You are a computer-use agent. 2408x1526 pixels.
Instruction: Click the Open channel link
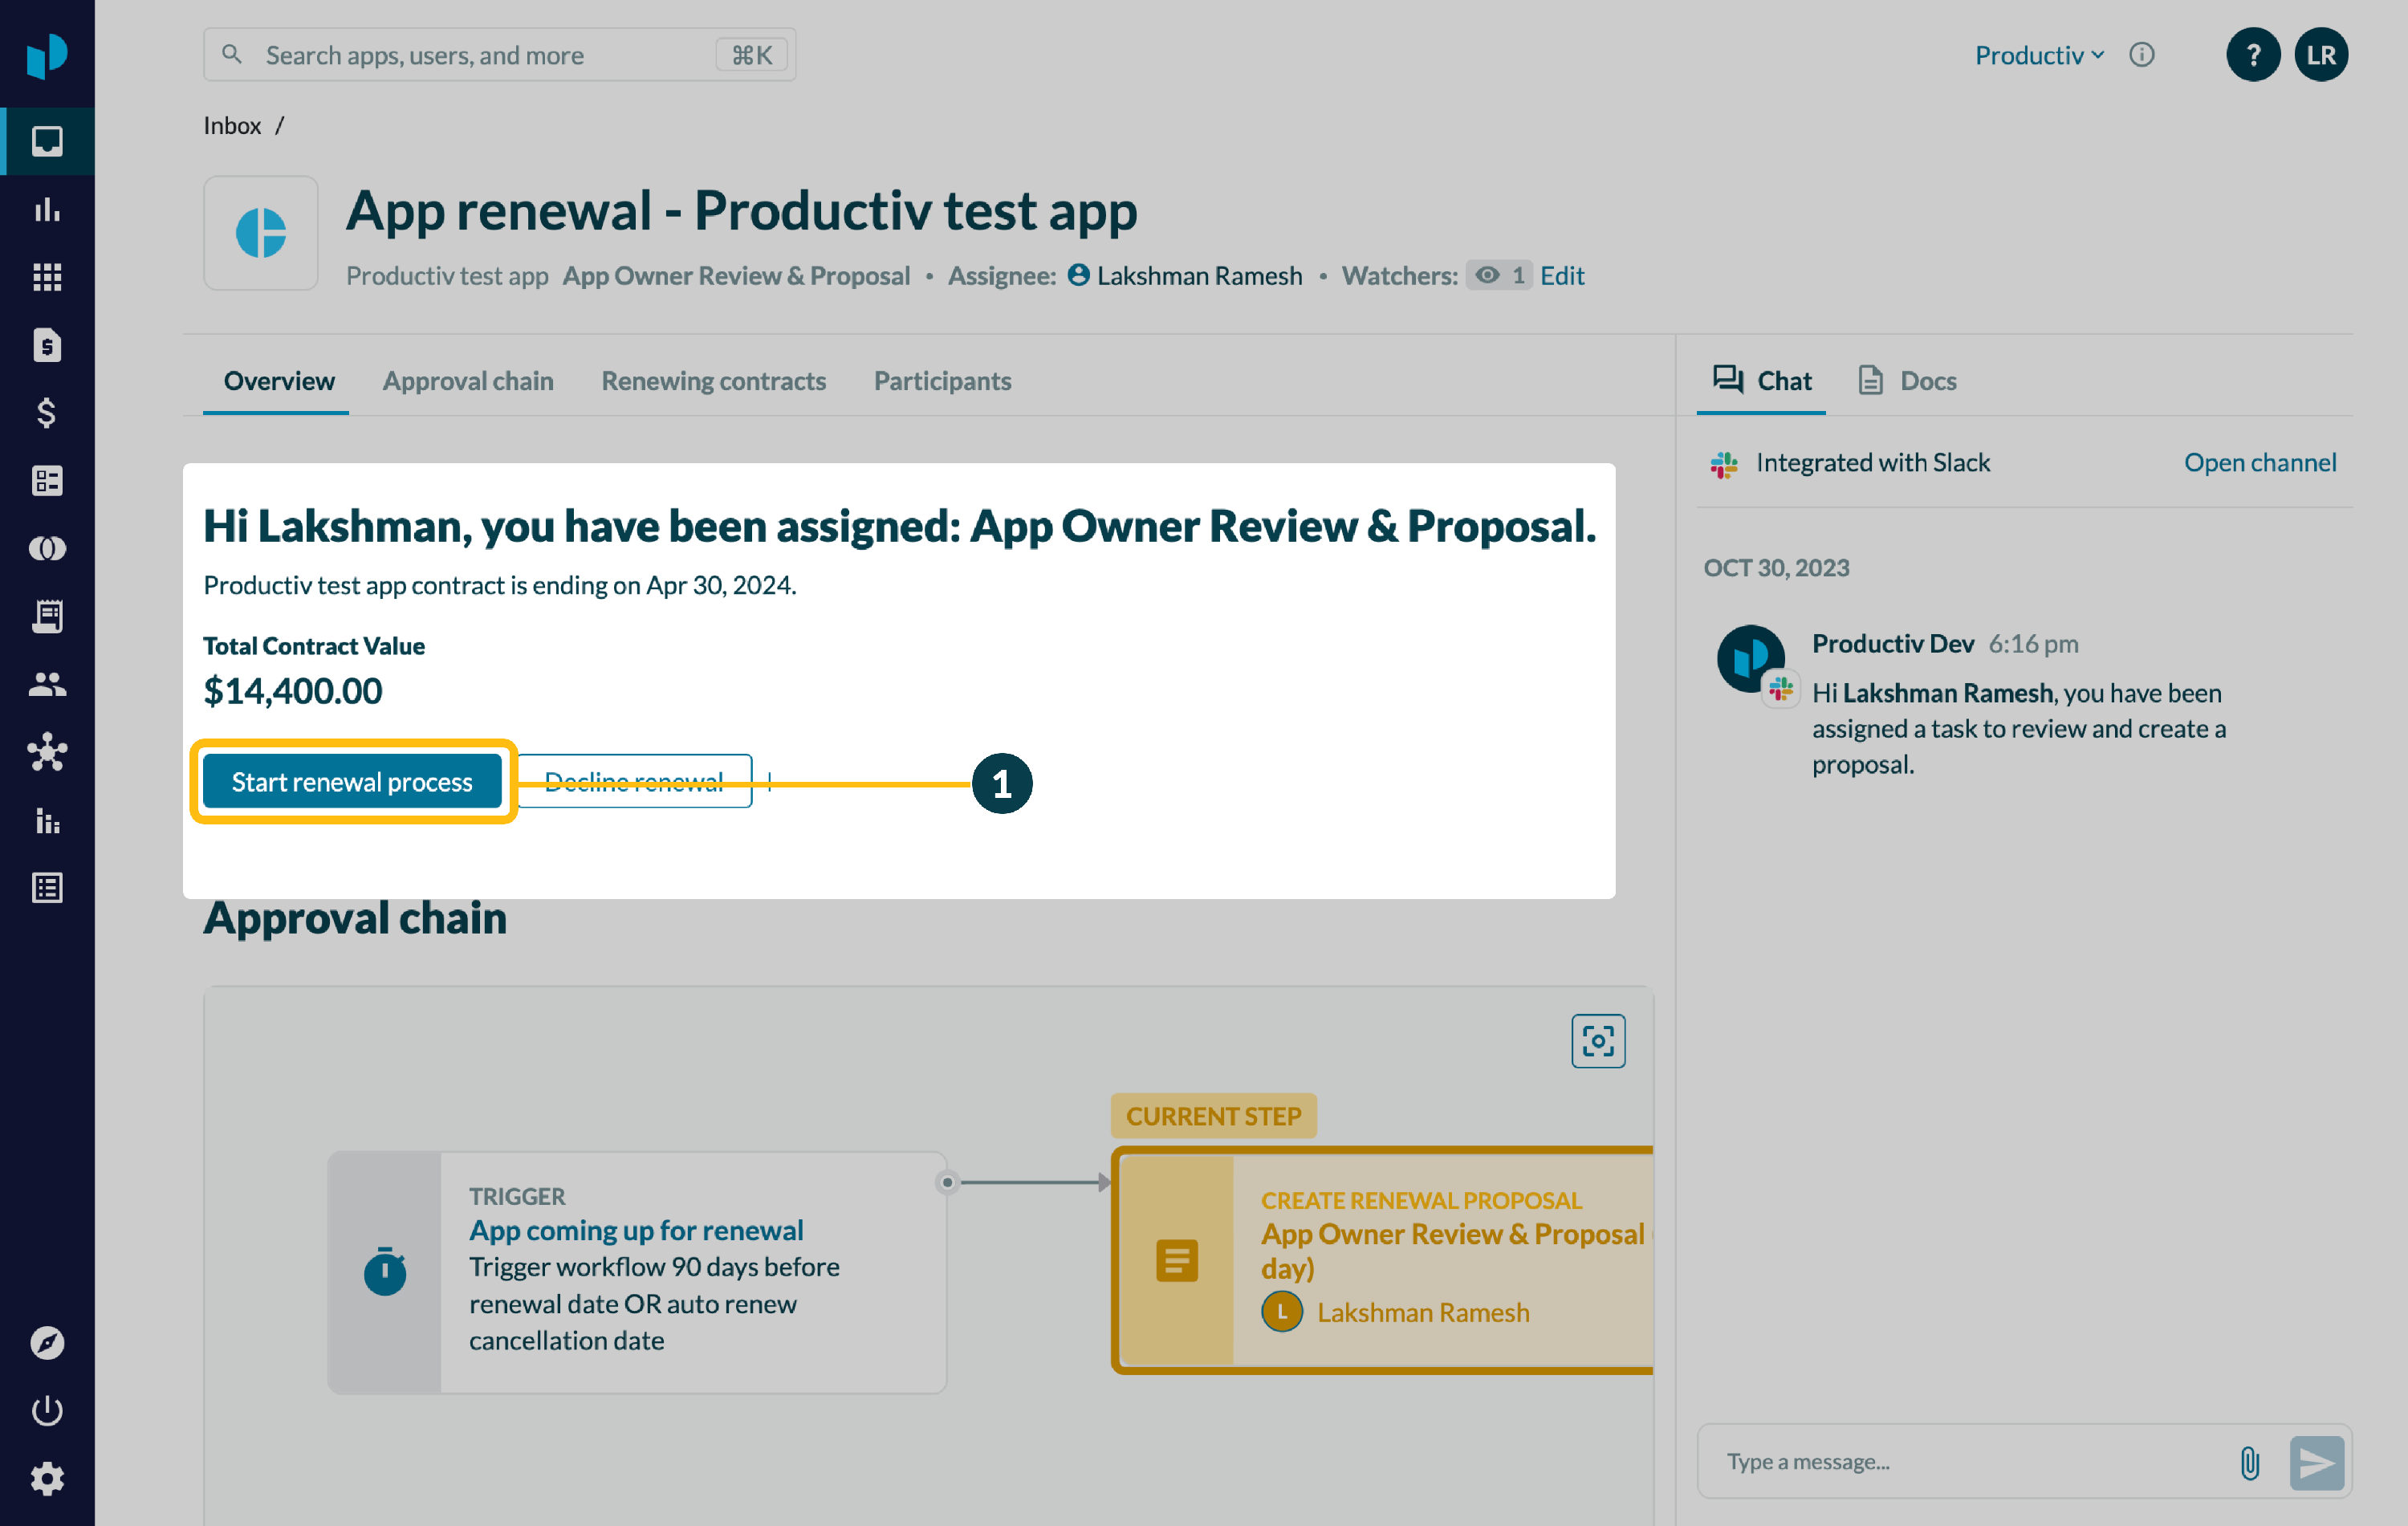click(x=2259, y=463)
